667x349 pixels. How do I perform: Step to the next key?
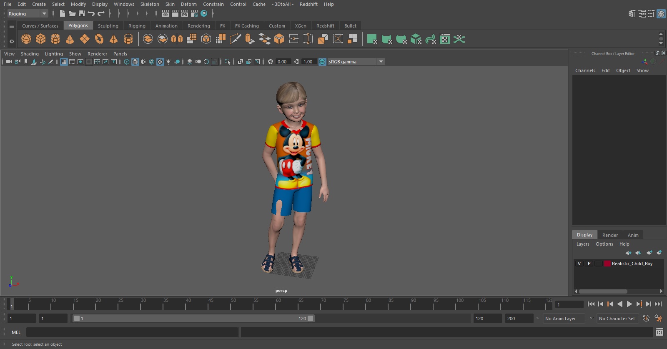click(639, 304)
